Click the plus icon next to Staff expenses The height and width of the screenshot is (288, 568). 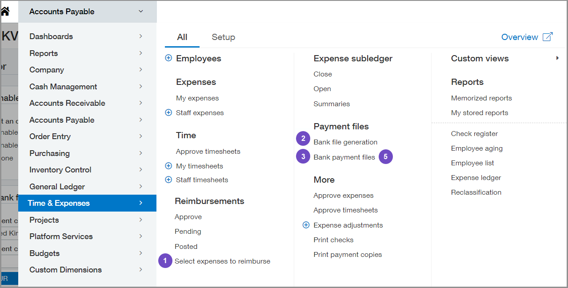coord(168,113)
